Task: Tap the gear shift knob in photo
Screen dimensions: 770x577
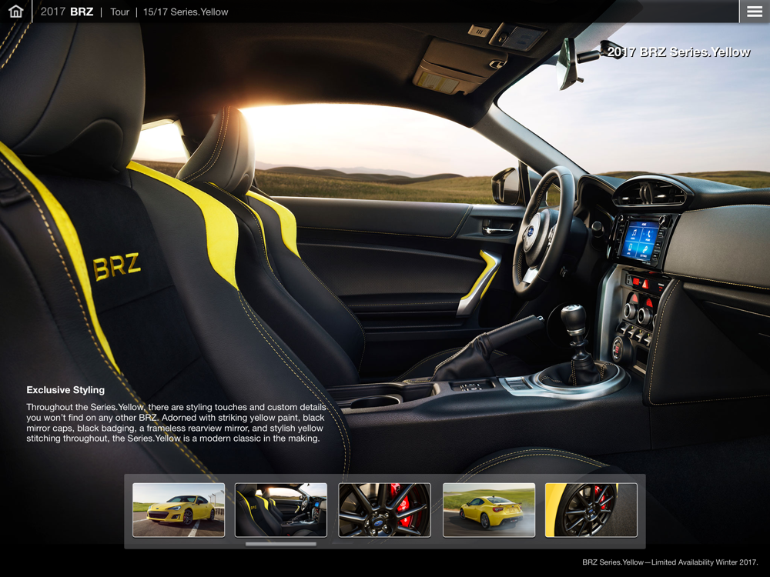Action: (x=573, y=315)
